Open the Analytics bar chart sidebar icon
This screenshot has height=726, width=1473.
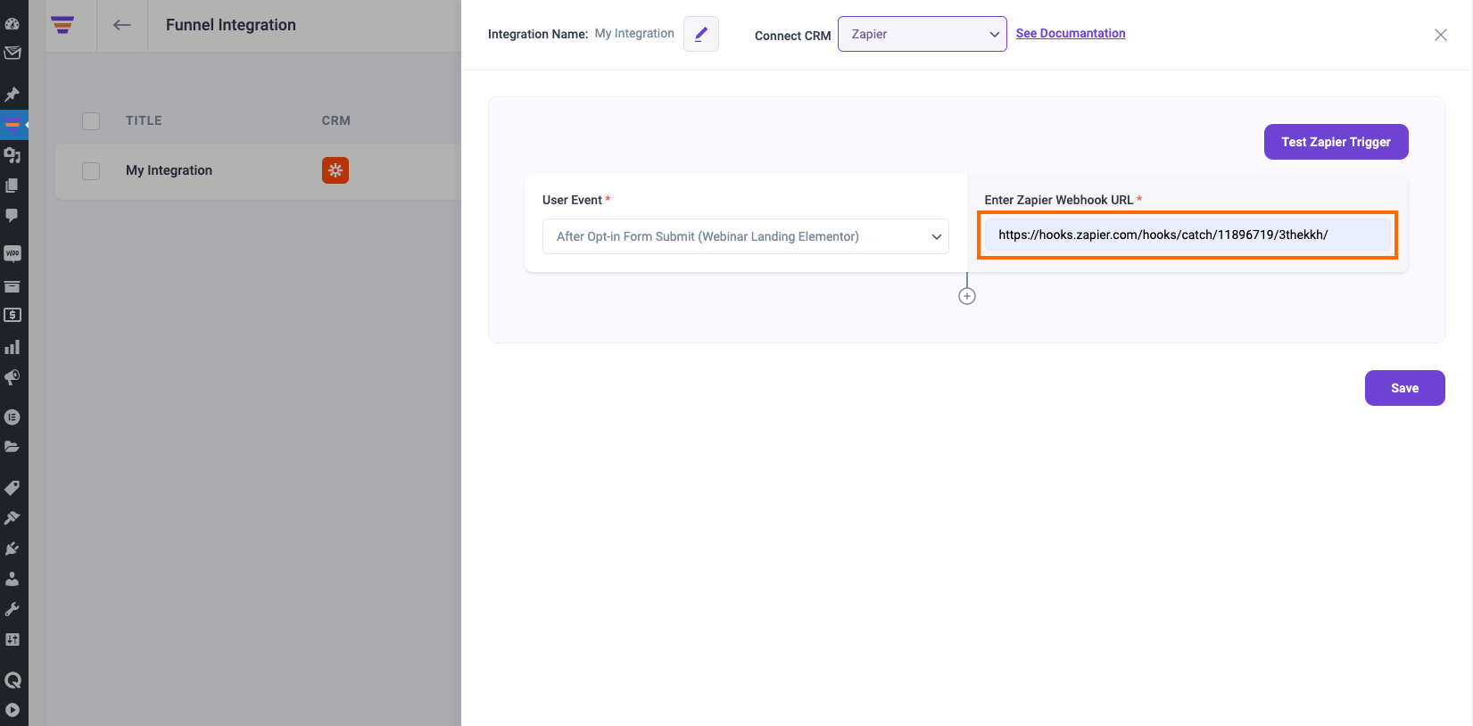click(x=12, y=347)
